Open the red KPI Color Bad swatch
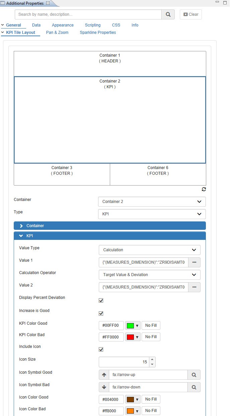Viewport: 230px width, 416px height. click(x=133, y=337)
